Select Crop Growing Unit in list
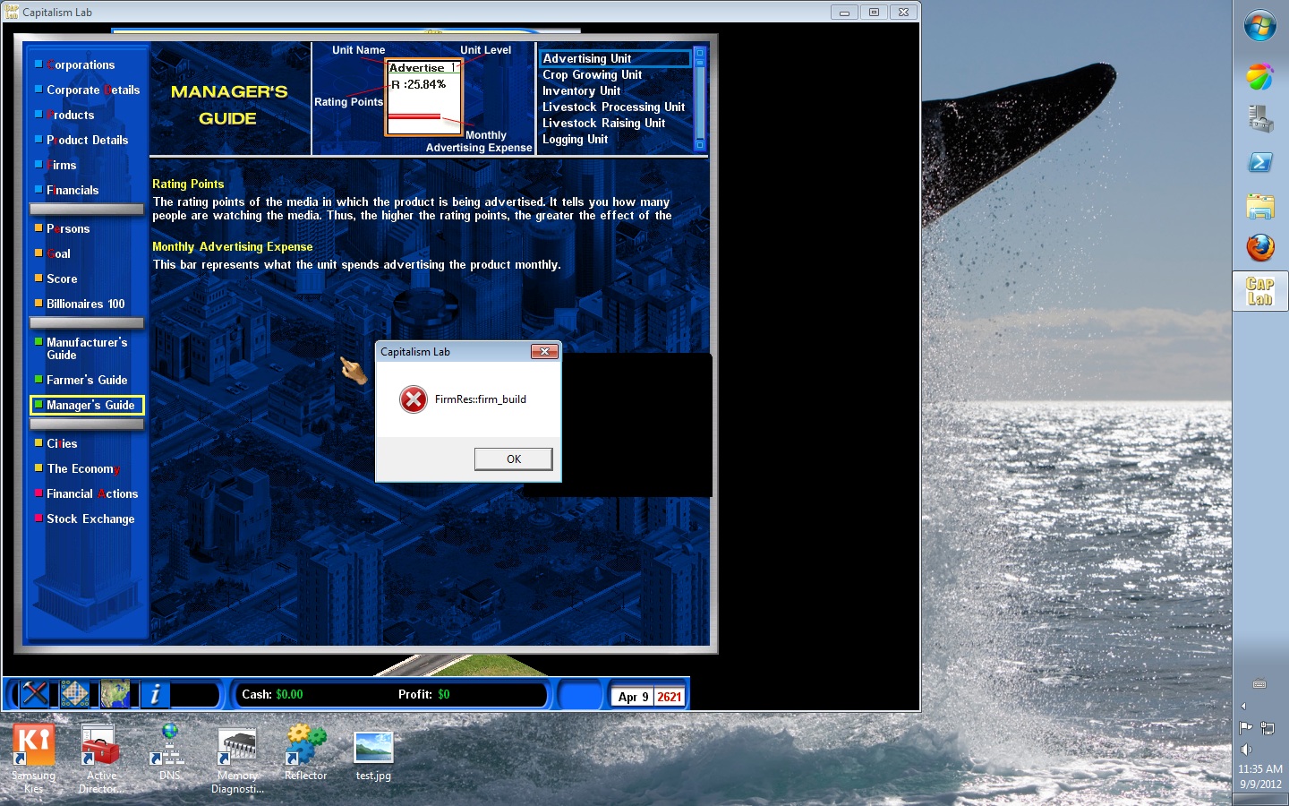1289x806 pixels. (592, 74)
